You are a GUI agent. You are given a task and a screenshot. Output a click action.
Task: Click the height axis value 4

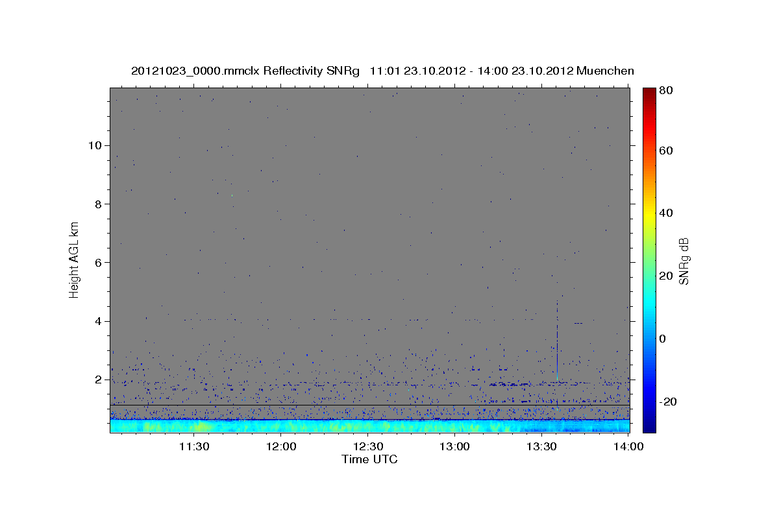point(99,321)
